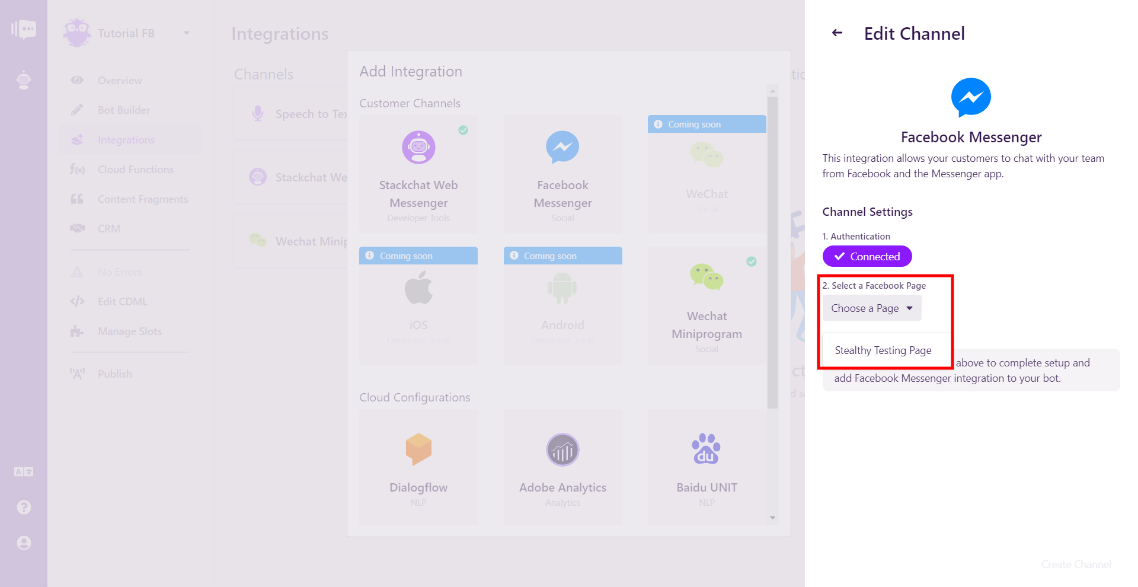Click the Customer Channels heading

[x=410, y=103]
